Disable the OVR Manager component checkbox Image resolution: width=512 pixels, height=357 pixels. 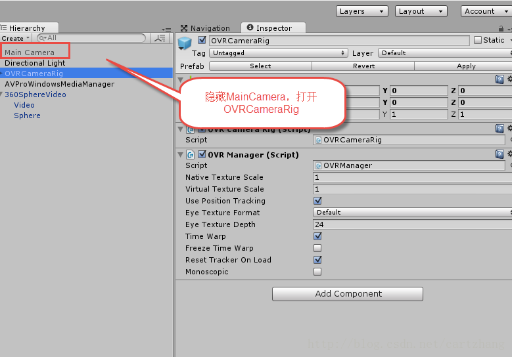click(202, 154)
